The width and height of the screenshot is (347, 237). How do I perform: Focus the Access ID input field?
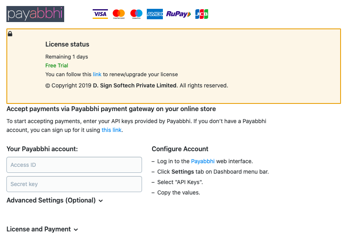tap(74, 165)
